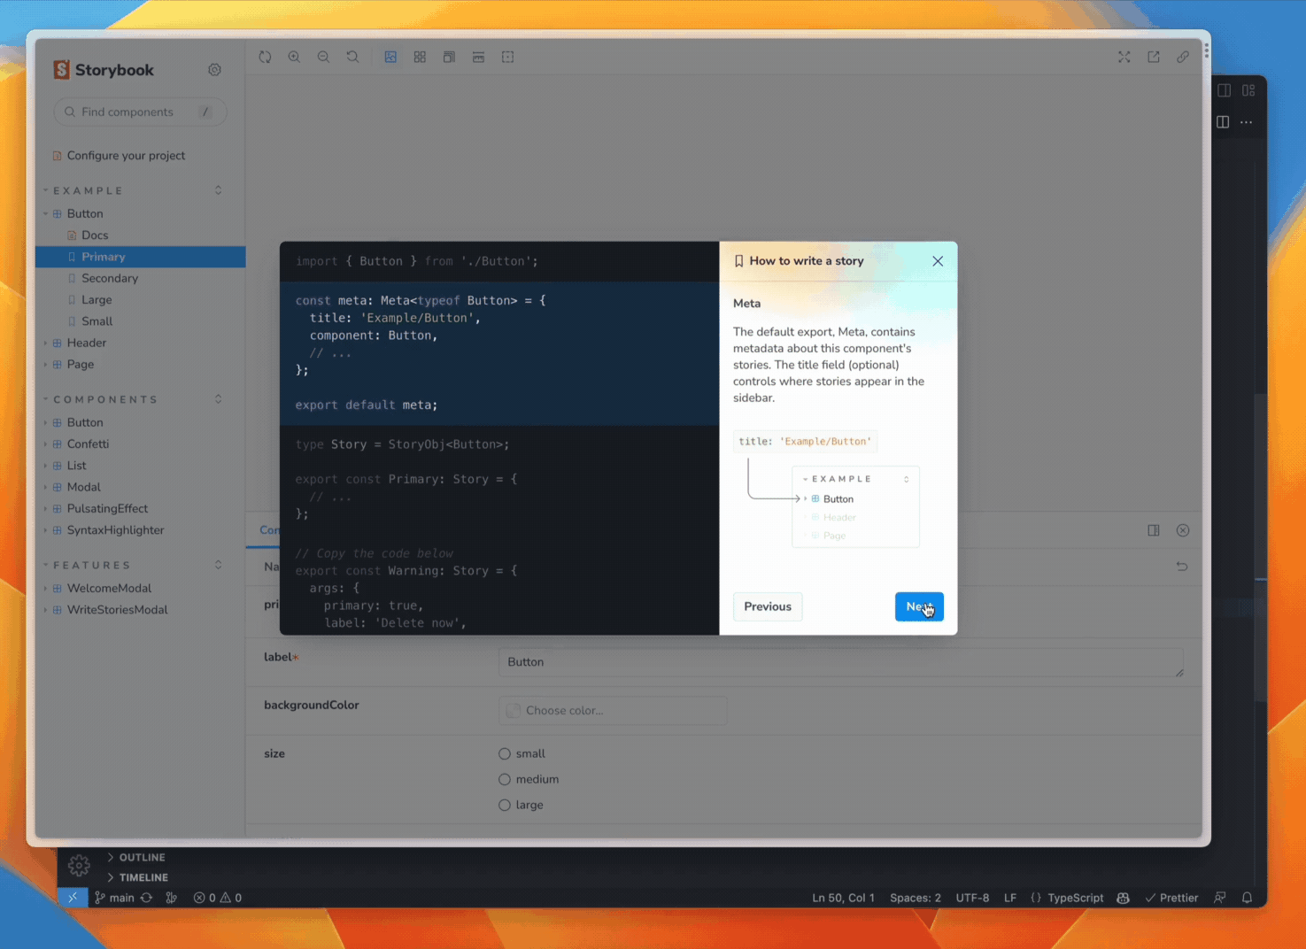This screenshot has width=1306, height=949.
Task: Go full screen in Storybook
Action: point(1124,57)
